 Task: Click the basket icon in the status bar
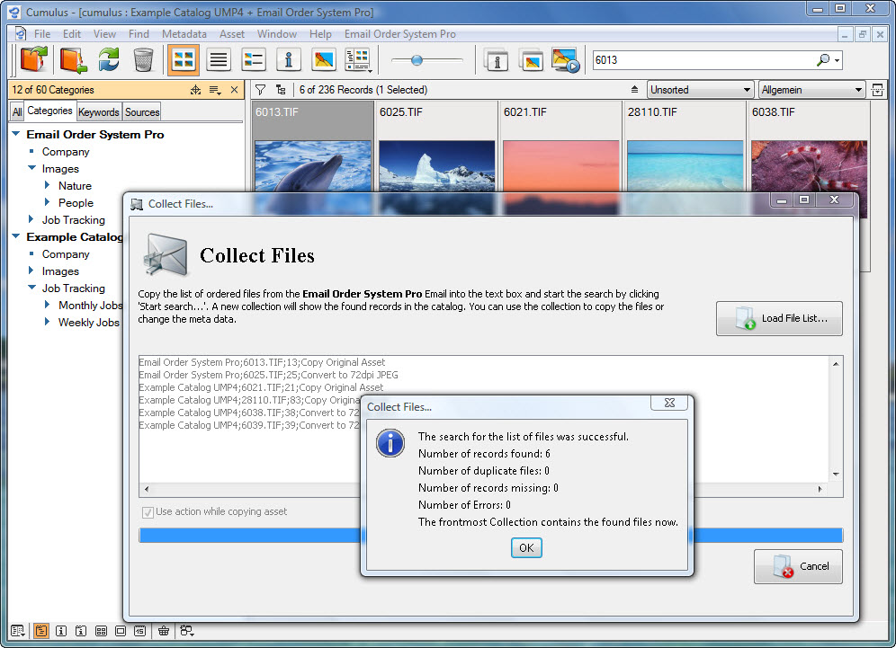[x=164, y=631]
